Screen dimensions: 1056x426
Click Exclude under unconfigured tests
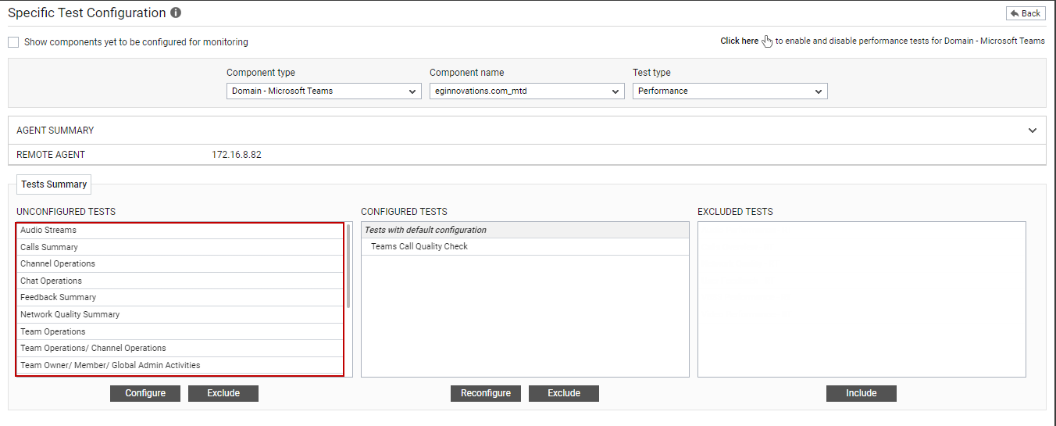(x=223, y=393)
